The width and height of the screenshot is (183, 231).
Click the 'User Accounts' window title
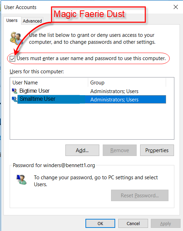(20, 7)
